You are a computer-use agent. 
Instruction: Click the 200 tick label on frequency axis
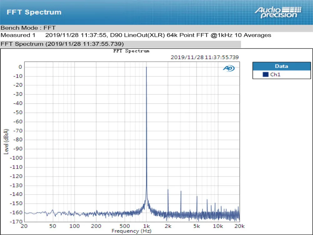(x=96, y=226)
